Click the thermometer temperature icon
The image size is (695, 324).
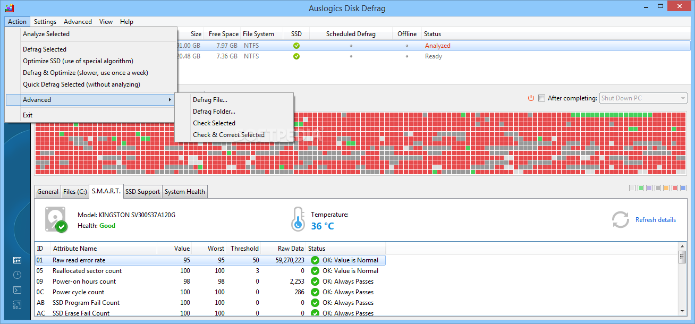coord(298,219)
